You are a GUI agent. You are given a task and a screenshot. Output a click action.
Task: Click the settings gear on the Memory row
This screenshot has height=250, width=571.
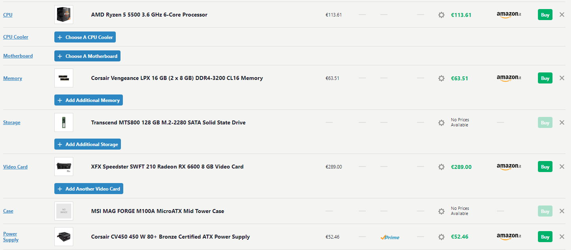441,78
